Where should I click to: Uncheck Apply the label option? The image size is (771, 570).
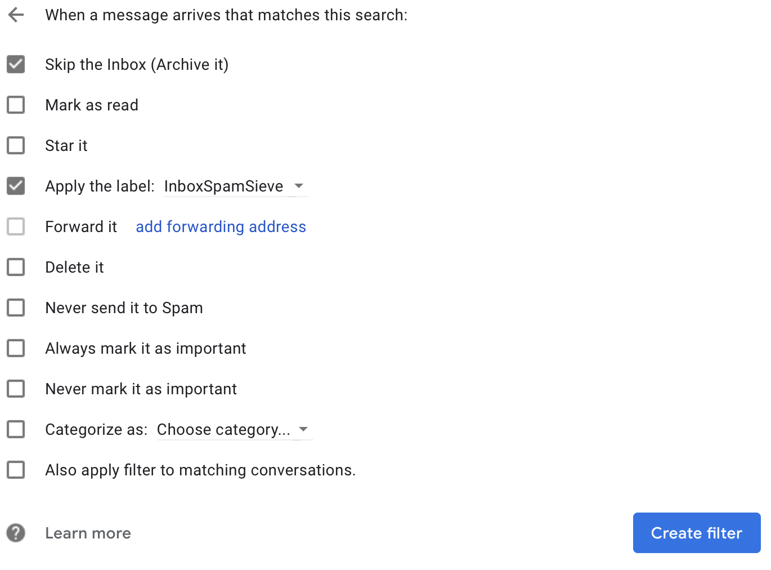coord(16,186)
